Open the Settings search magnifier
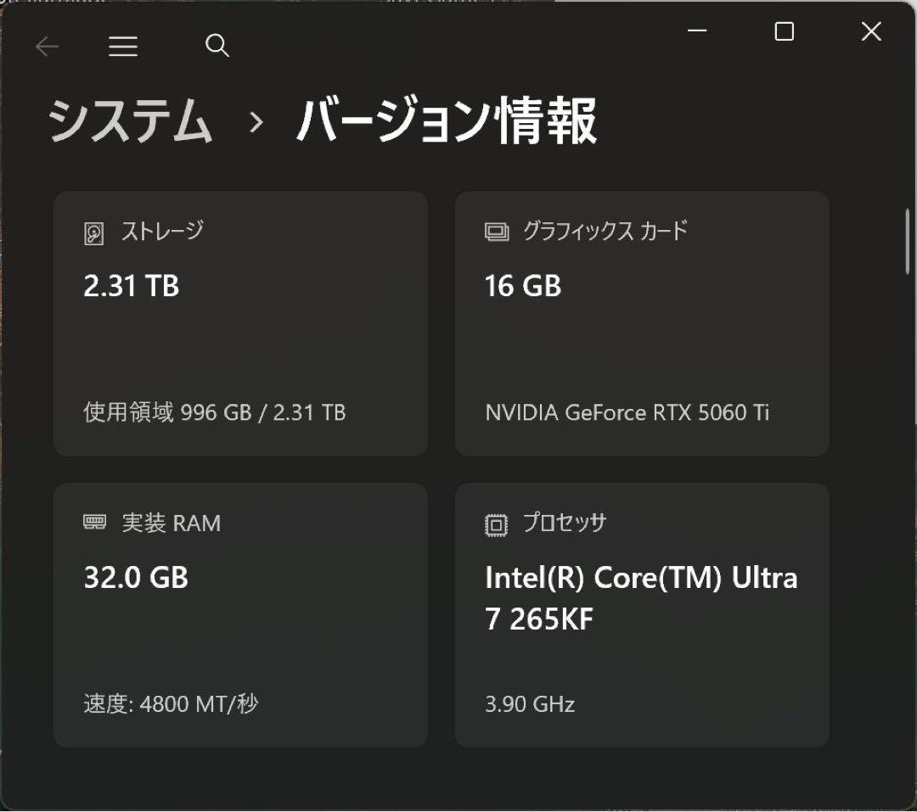 pyautogui.click(x=217, y=46)
